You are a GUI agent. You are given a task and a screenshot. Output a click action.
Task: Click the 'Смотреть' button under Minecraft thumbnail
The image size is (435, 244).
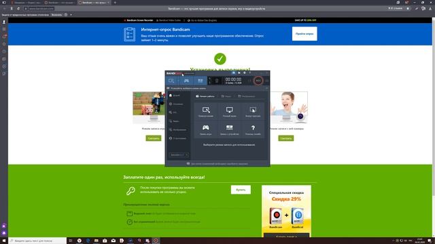click(154, 138)
